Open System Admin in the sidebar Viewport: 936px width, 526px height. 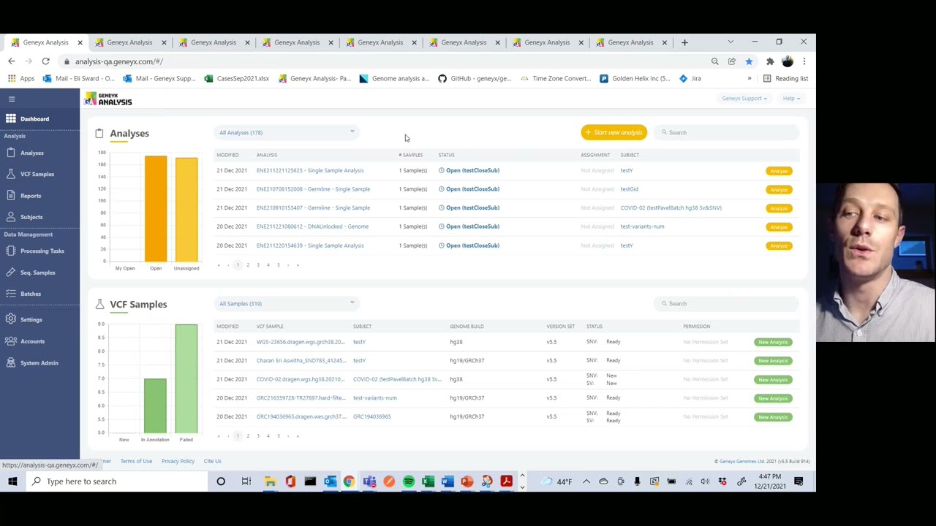(39, 363)
